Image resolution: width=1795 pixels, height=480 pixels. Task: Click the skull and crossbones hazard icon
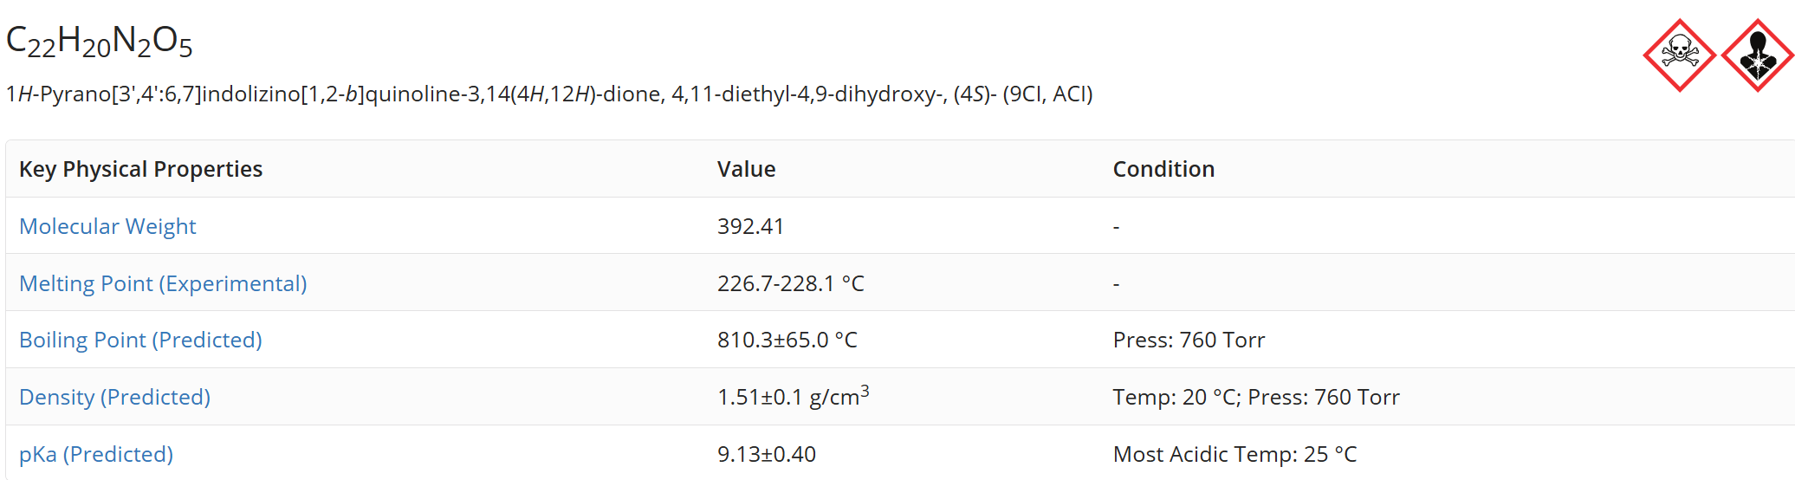(x=1679, y=55)
